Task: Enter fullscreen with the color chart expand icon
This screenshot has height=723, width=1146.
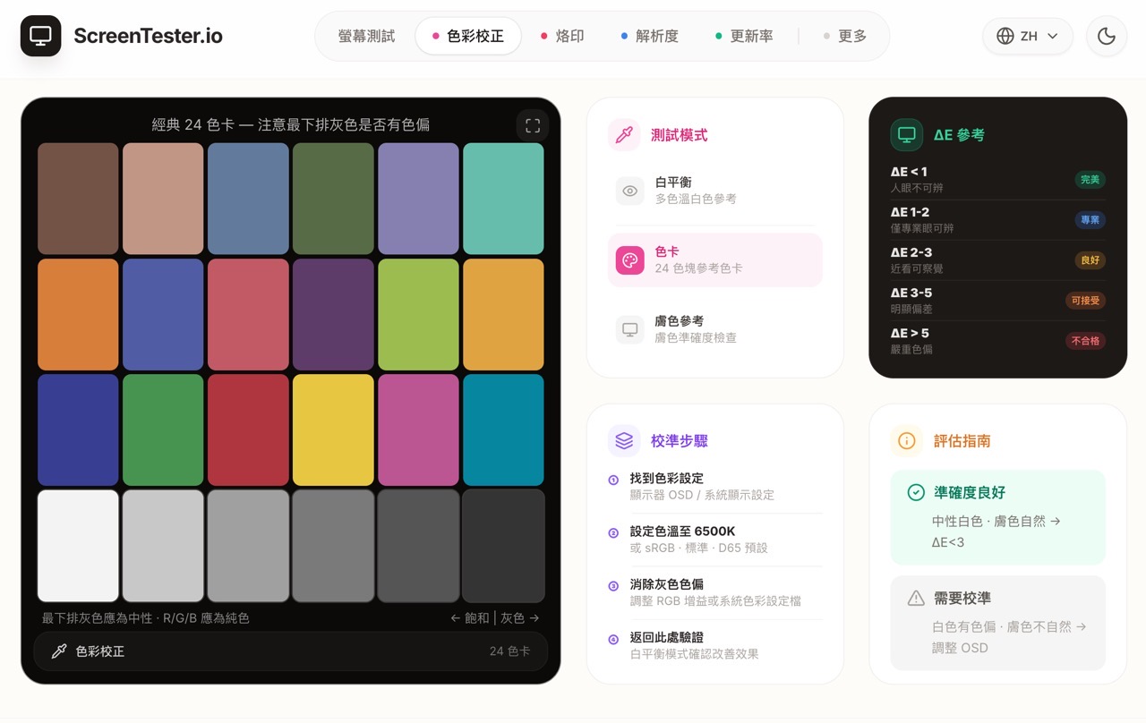Action: pos(533,125)
